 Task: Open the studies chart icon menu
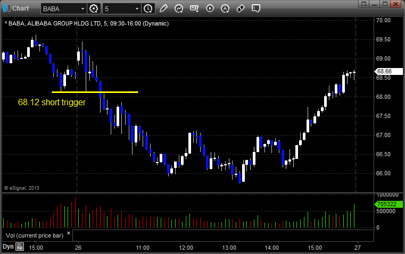pyautogui.click(x=179, y=9)
